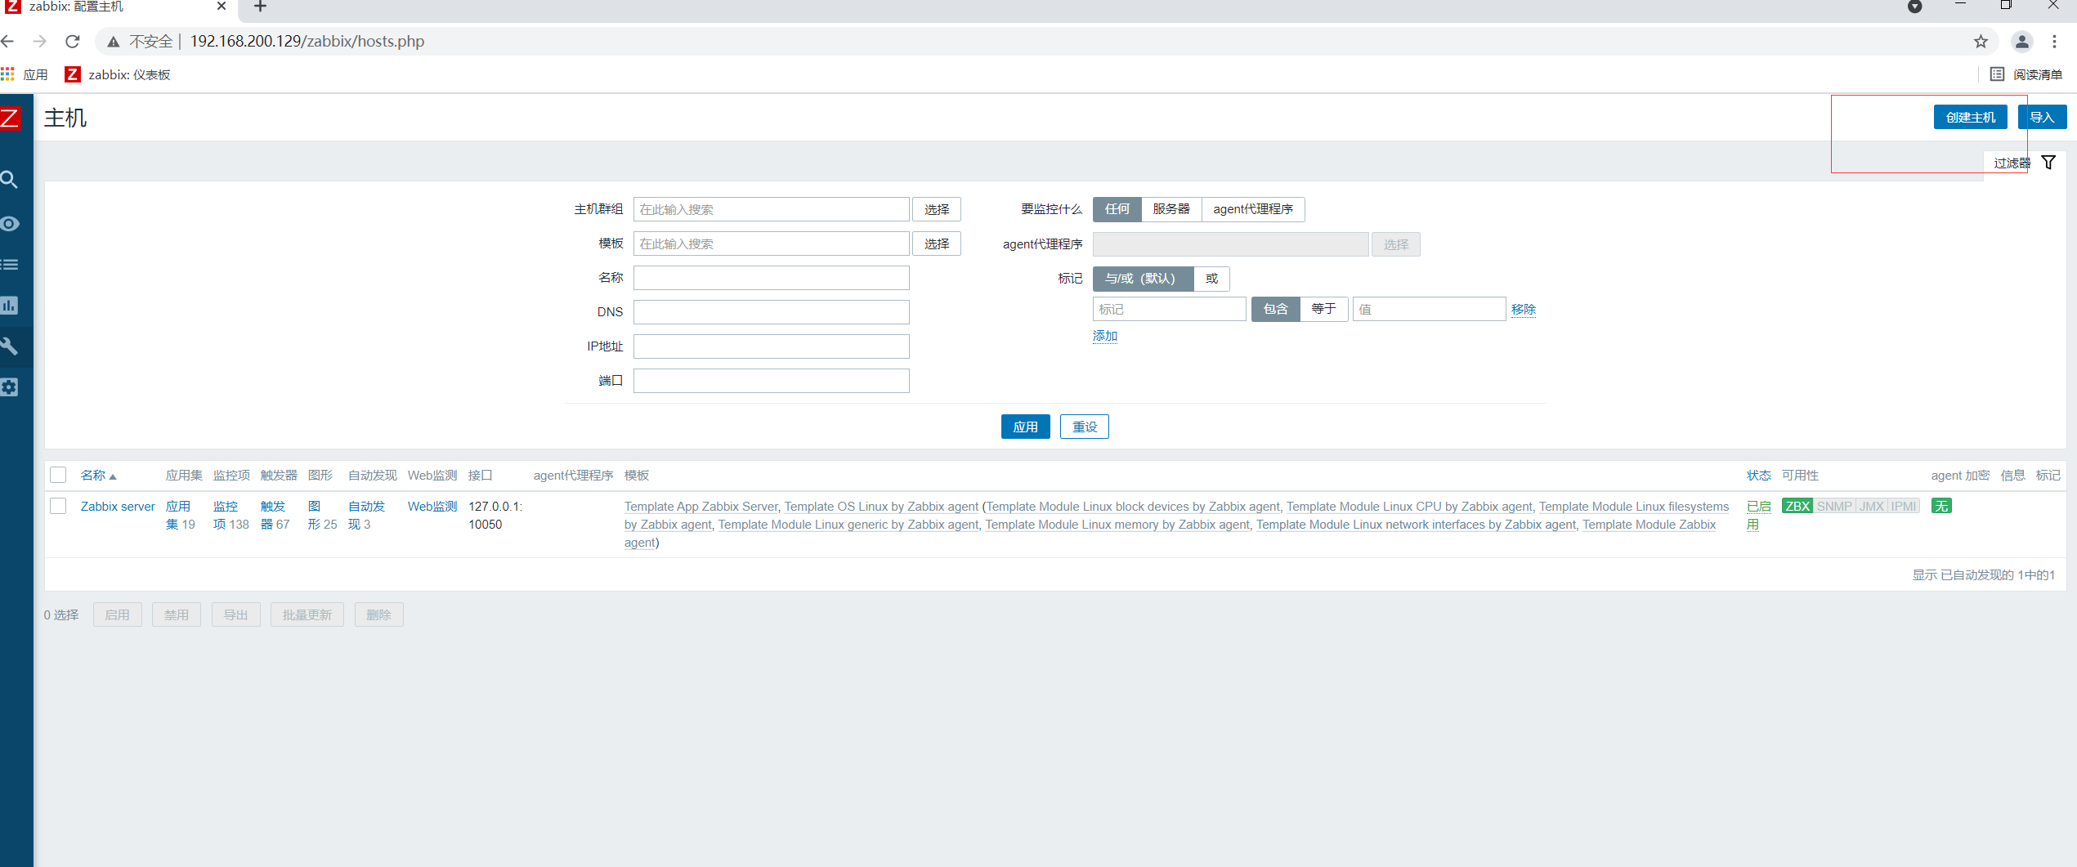Select 或 tag mode
Screen dimensions: 2077x867
point(1211,279)
